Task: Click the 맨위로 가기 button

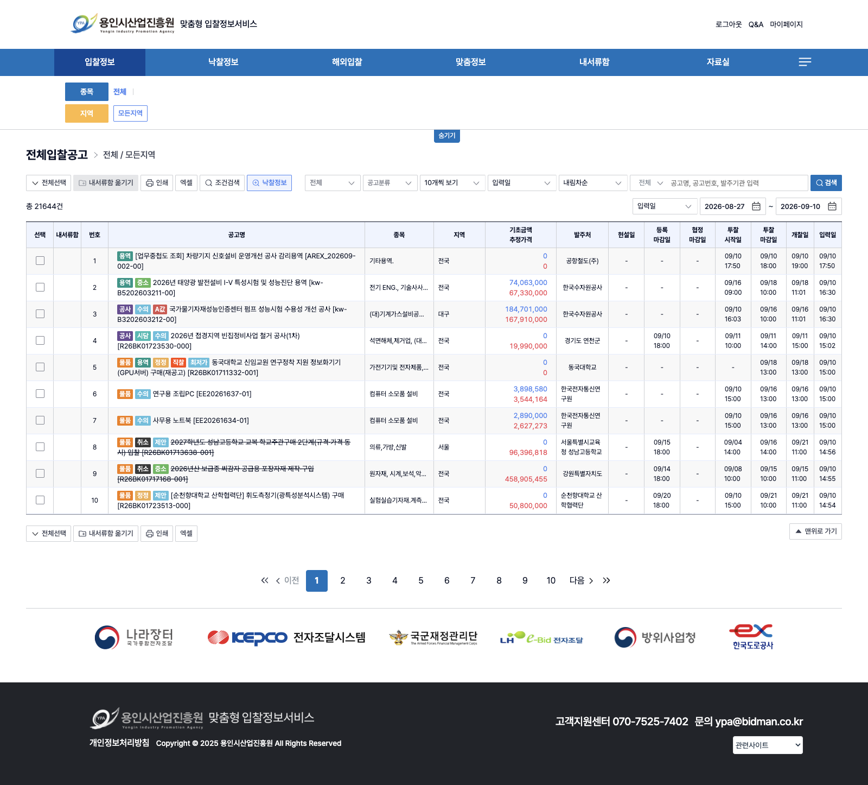Action: tap(815, 531)
